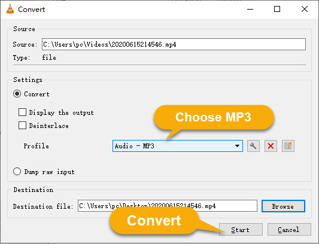
Task: Minimize the Convert window
Action: tap(250, 9)
